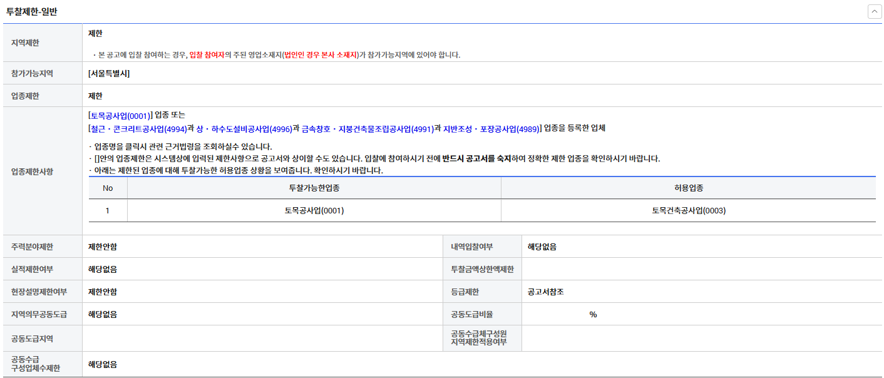The image size is (884, 378).
Task: Click the empty 투찰금액상한액제한 value cell
Action: (x=701, y=269)
